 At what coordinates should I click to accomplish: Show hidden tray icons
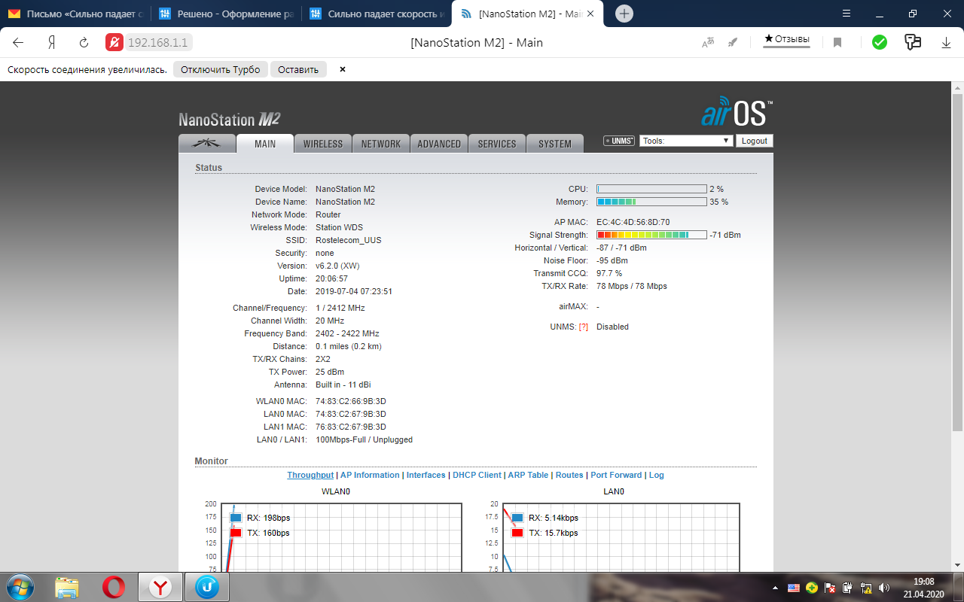pyautogui.click(x=776, y=588)
